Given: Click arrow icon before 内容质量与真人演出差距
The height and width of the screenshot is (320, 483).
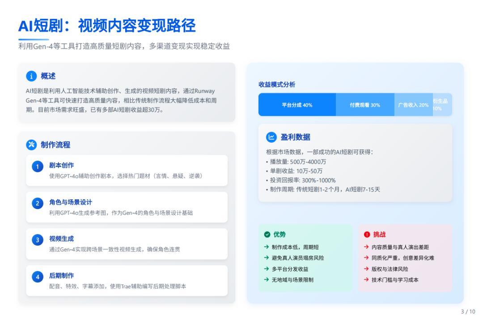Looking at the screenshot, I should pos(366,247).
